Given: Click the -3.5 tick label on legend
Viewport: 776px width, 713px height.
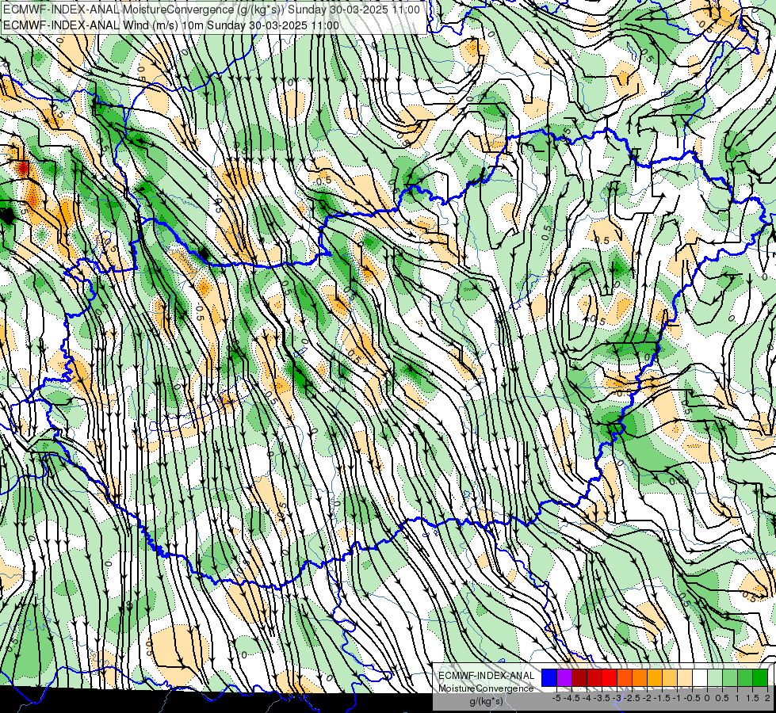Looking at the screenshot, I should click(602, 698).
